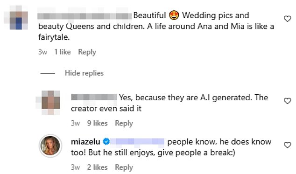This screenshot has width=296, height=174.
Task: Collapse the thread via 'Hide replies'
Action: coord(84,73)
